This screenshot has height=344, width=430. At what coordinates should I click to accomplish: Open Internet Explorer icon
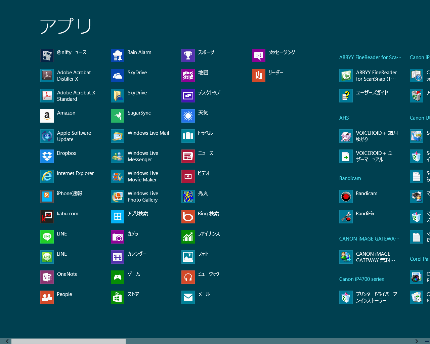pos(47,176)
